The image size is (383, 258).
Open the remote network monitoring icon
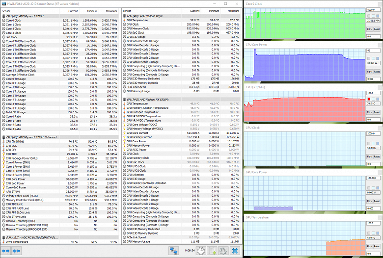click(173, 251)
